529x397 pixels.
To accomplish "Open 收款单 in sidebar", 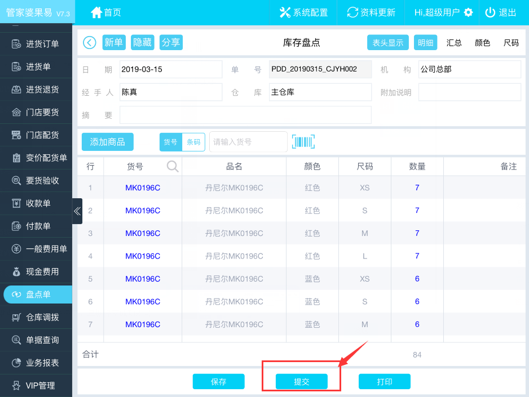I will (x=36, y=203).
